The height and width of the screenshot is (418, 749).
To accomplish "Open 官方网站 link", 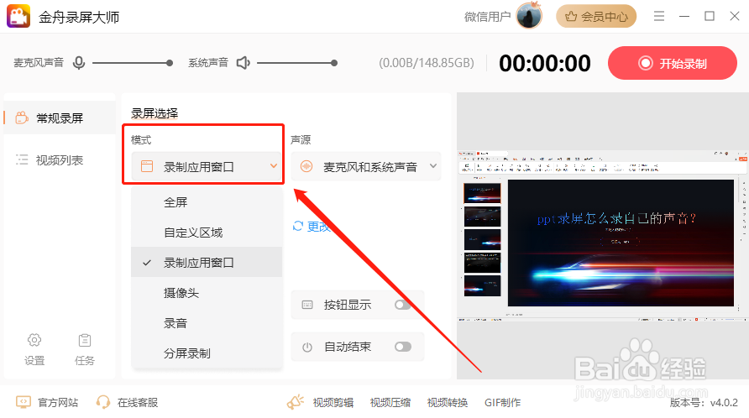I will point(58,402).
